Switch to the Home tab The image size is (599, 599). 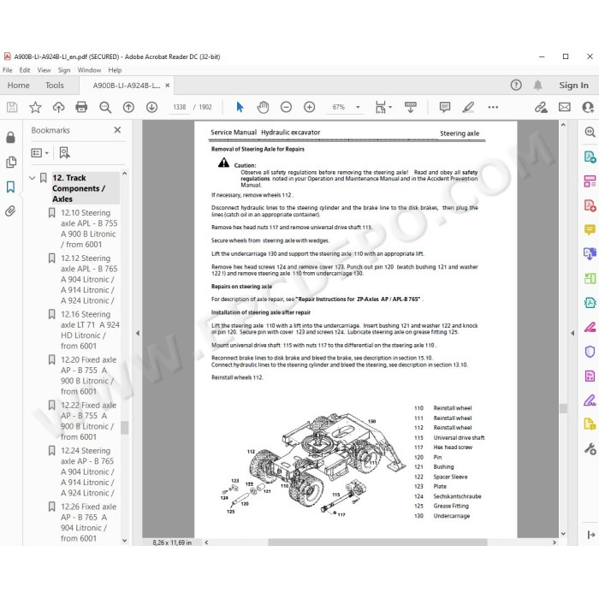tap(18, 86)
